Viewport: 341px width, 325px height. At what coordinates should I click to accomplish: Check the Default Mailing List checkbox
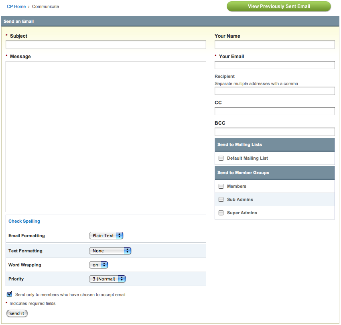[x=221, y=158]
